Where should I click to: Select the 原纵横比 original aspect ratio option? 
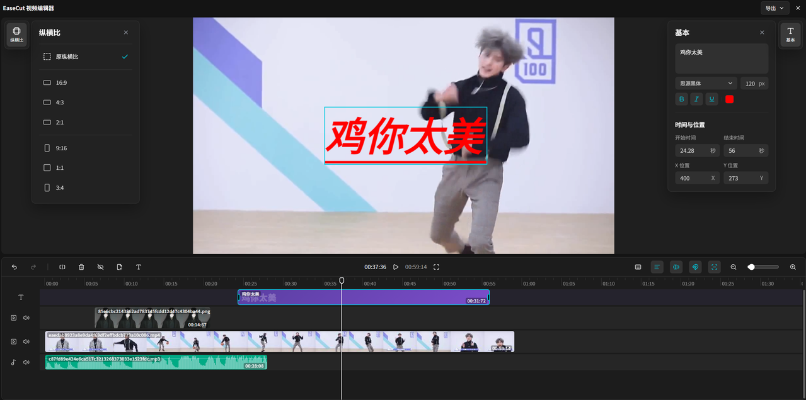point(85,57)
